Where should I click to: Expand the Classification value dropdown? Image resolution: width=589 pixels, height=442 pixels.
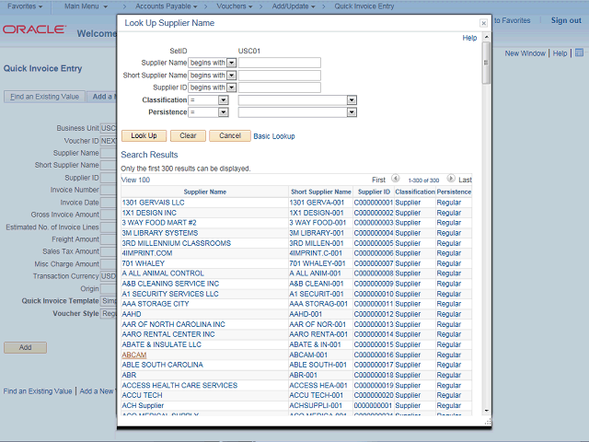pyautogui.click(x=352, y=99)
